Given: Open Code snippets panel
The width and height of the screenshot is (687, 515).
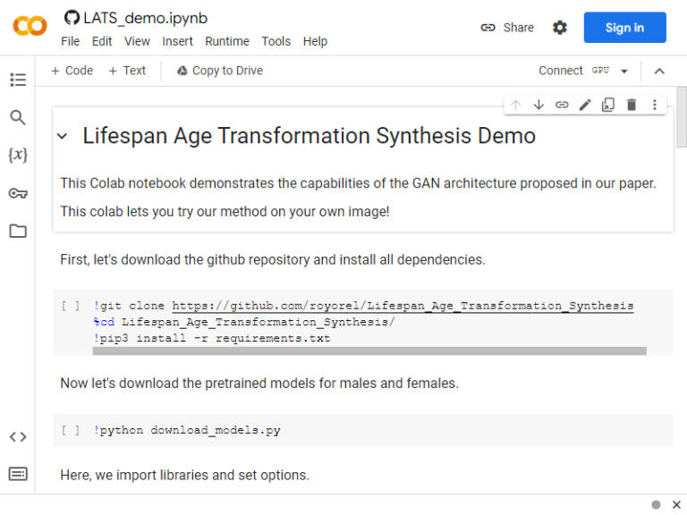Looking at the screenshot, I should pyautogui.click(x=18, y=436).
